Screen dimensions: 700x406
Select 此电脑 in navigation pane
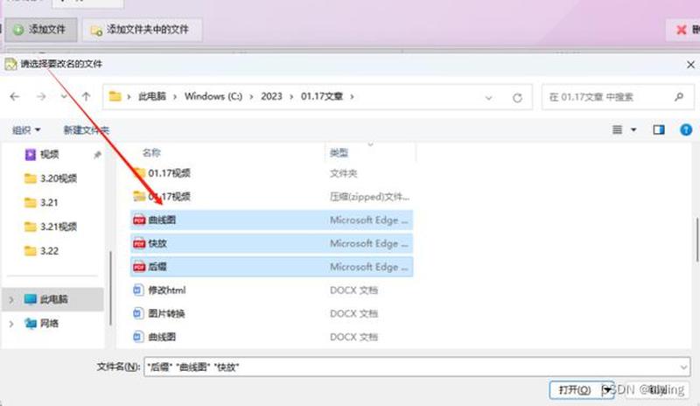pyautogui.click(x=53, y=299)
